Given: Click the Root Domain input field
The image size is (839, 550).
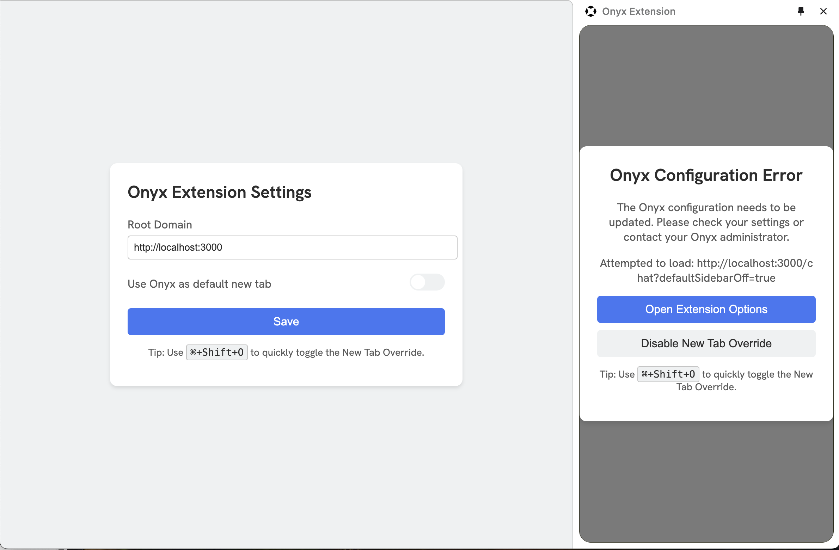Looking at the screenshot, I should (292, 248).
